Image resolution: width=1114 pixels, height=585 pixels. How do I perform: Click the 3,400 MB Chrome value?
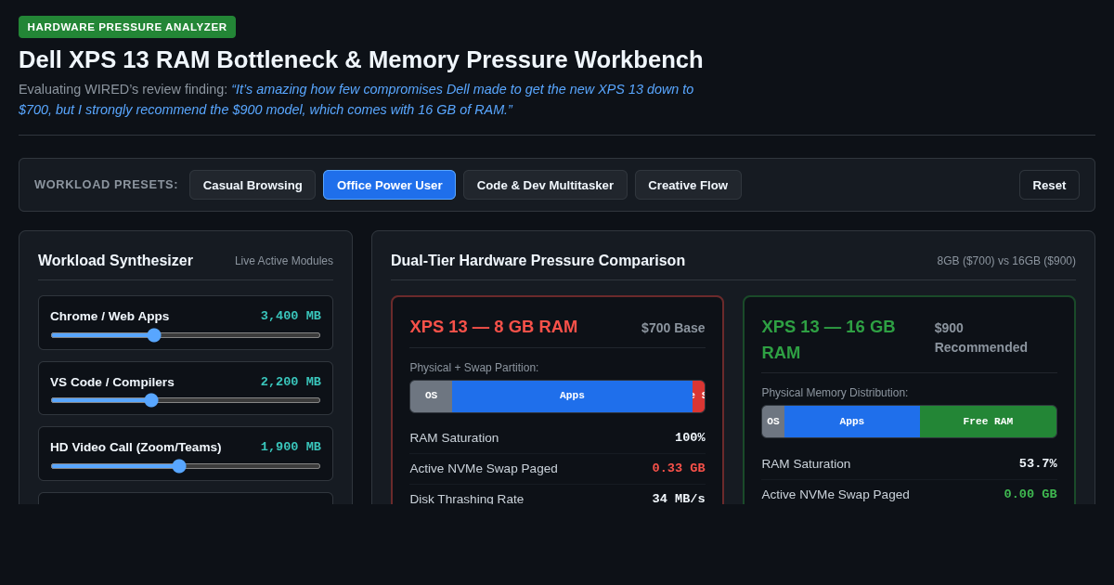pos(291,316)
